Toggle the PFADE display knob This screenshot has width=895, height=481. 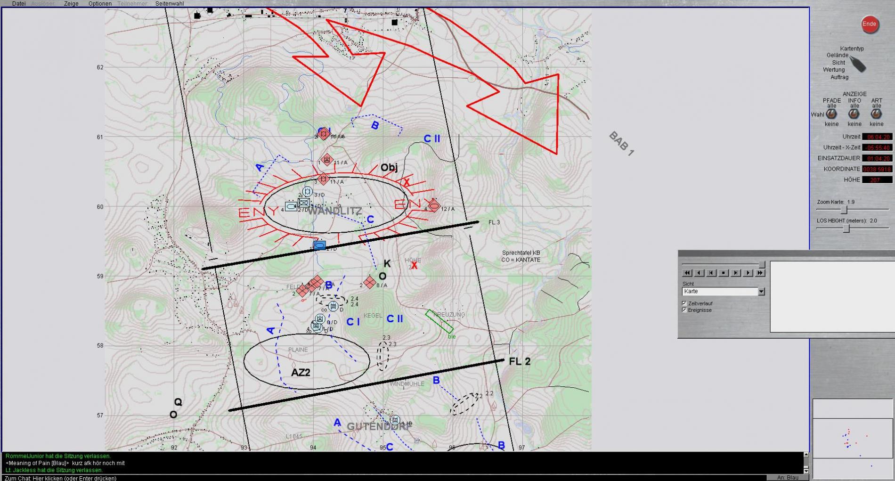pos(831,114)
